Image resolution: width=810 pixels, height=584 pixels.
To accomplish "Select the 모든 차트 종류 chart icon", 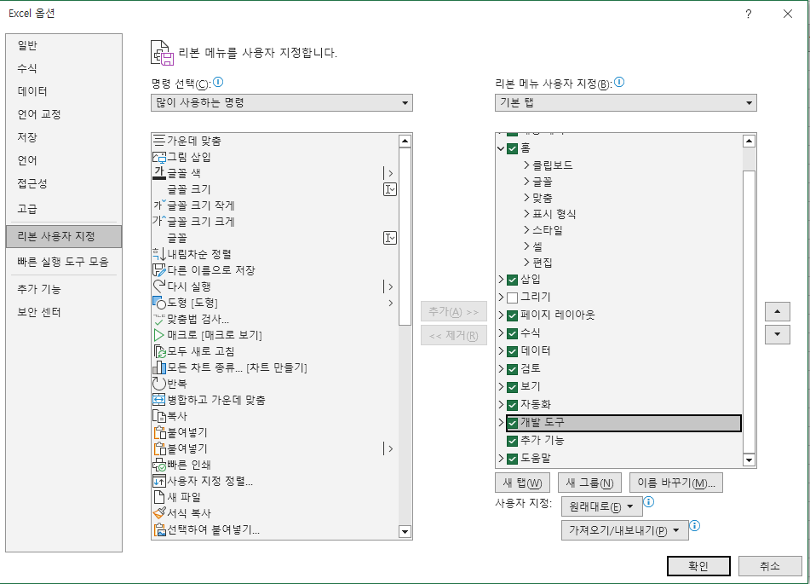I will 159,367.
